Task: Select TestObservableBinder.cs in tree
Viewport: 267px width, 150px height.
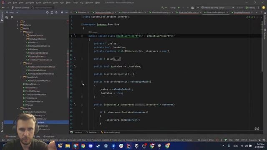Action: coord(39,60)
